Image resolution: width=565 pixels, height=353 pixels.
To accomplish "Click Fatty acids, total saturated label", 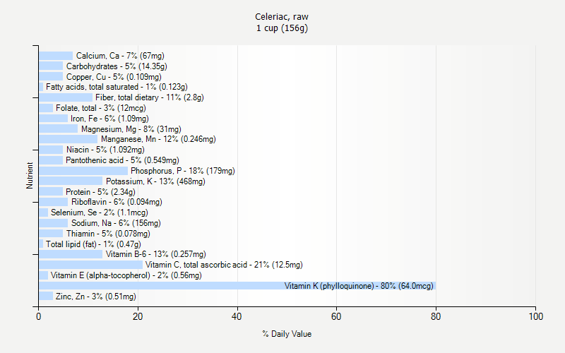I will (117, 87).
